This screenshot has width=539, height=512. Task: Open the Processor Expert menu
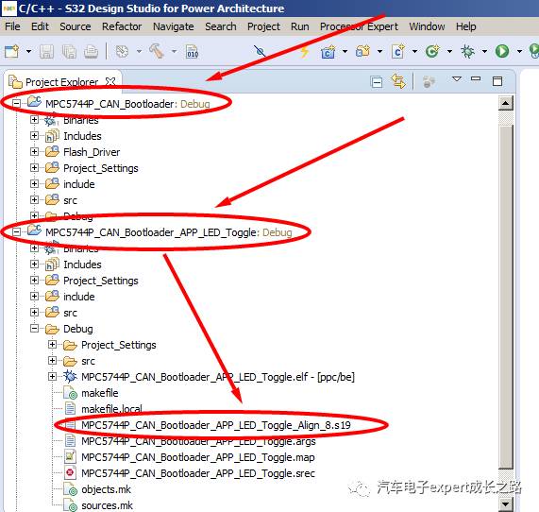(359, 26)
